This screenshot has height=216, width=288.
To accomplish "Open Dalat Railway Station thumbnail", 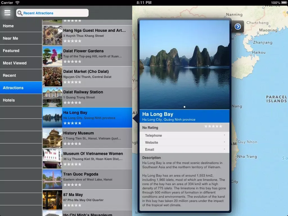I will tap(52, 97).
